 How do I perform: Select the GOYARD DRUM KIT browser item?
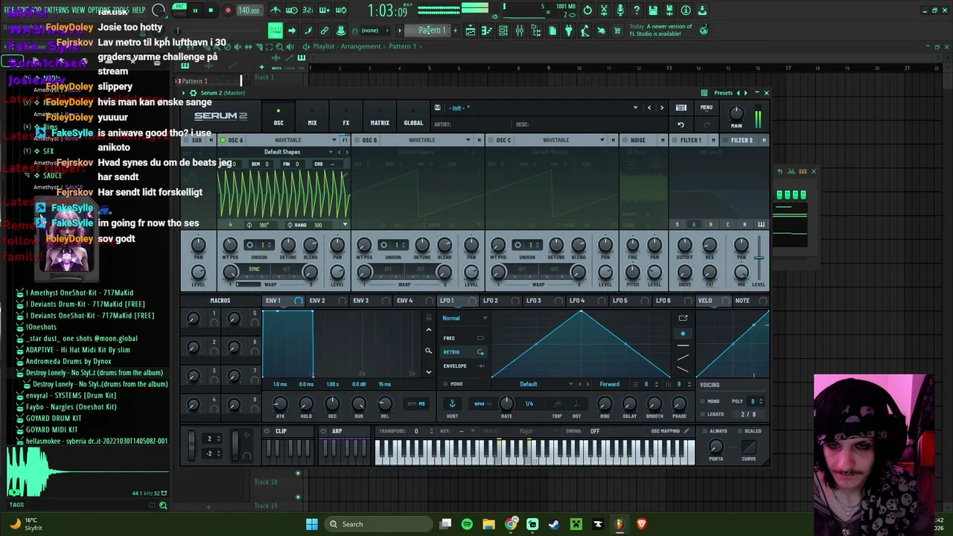54,418
